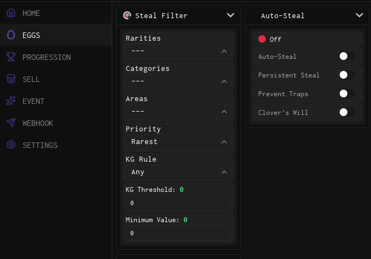Click the KG Rule label

141,159
